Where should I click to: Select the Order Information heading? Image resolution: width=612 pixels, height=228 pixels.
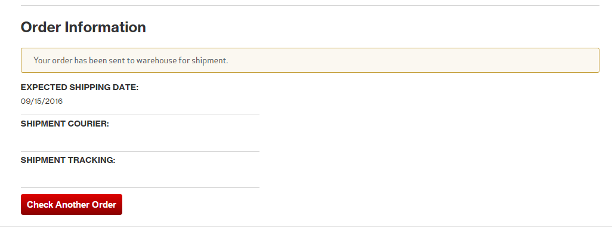[83, 27]
